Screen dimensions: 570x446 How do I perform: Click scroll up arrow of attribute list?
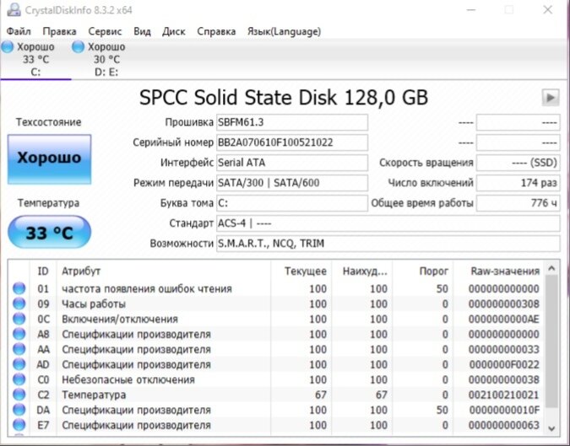coord(551,269)
